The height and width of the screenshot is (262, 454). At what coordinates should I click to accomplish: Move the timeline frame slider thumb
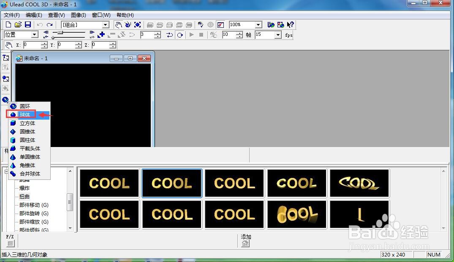click(60, 32)
